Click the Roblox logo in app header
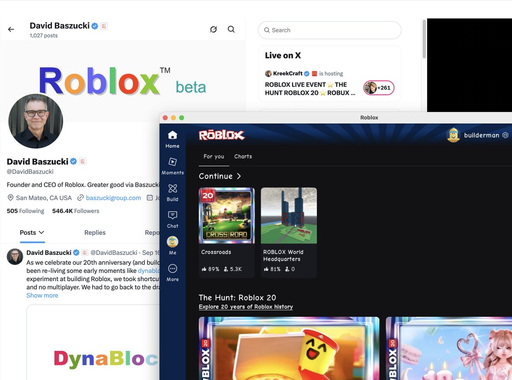Image resolution: width=512 pixels, height=380 pixels. [x=222, y=135]
